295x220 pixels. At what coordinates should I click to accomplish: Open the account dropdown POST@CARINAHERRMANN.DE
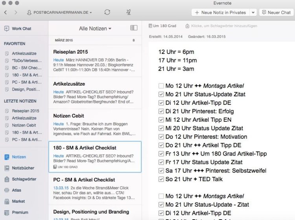pyautogui.click(x=59, y=13)
